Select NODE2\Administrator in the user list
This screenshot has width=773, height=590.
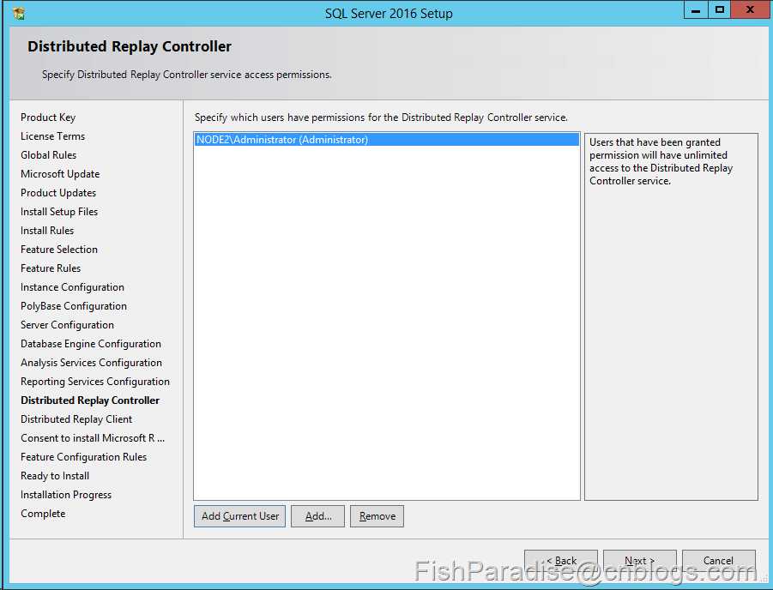click(x=387, y=140)
